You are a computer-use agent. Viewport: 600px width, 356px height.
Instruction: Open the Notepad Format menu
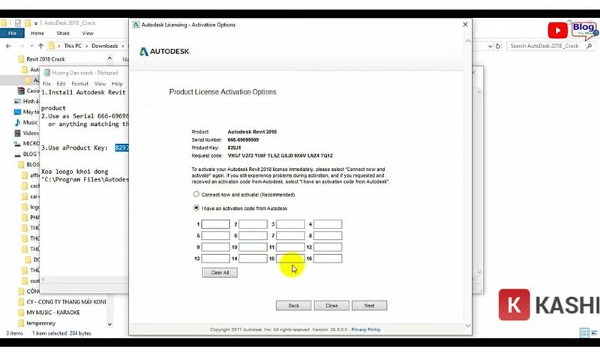tap(80, 83)
